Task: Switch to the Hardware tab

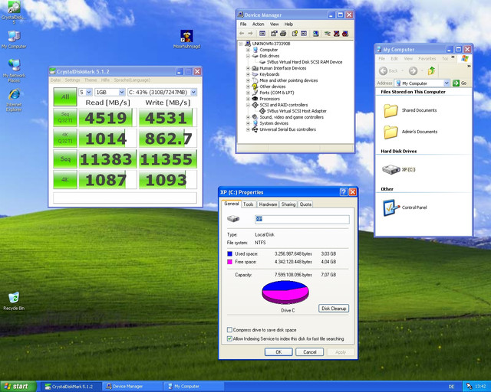Action: coord(268,204)
